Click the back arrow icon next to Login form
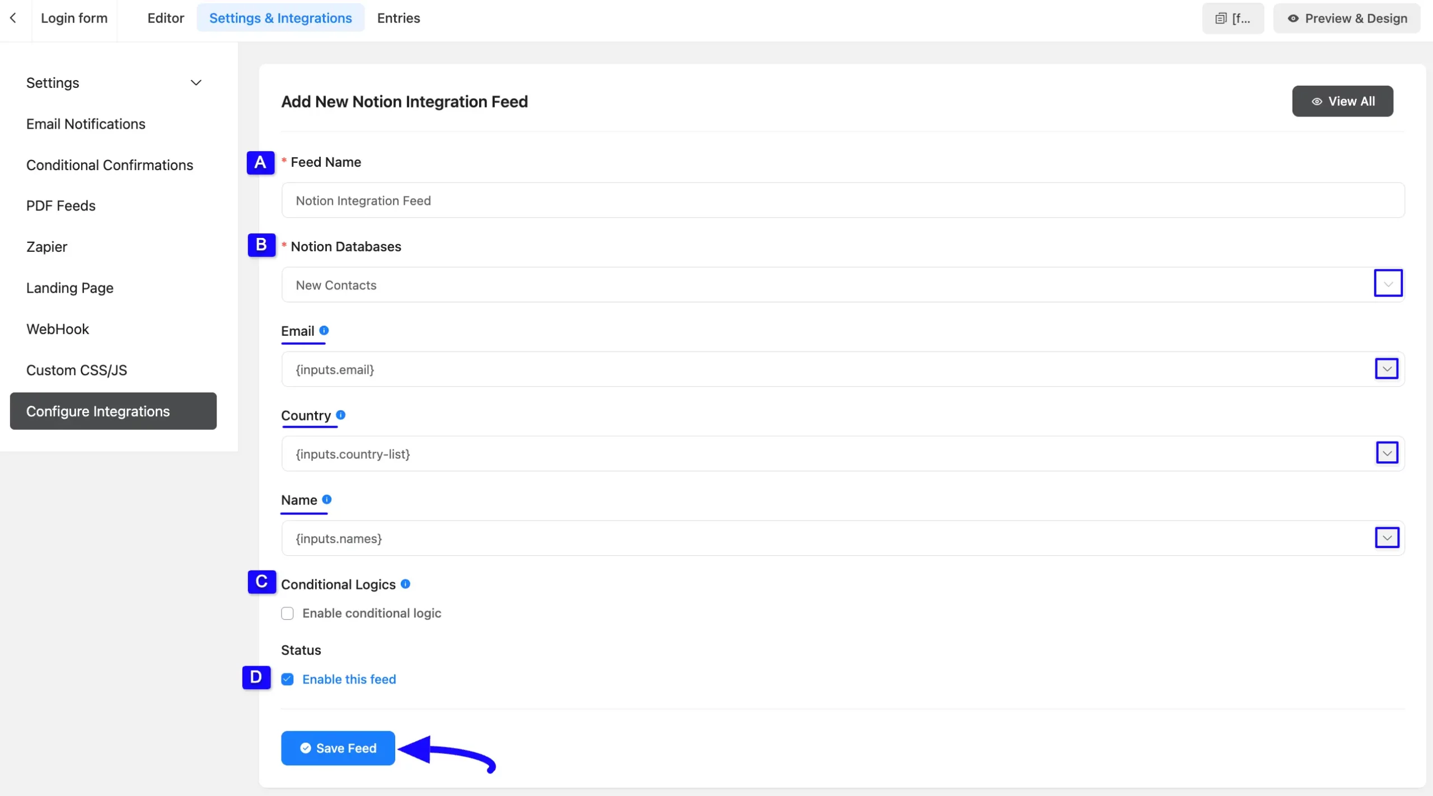 pyautogui.click(x=13, y=18)
